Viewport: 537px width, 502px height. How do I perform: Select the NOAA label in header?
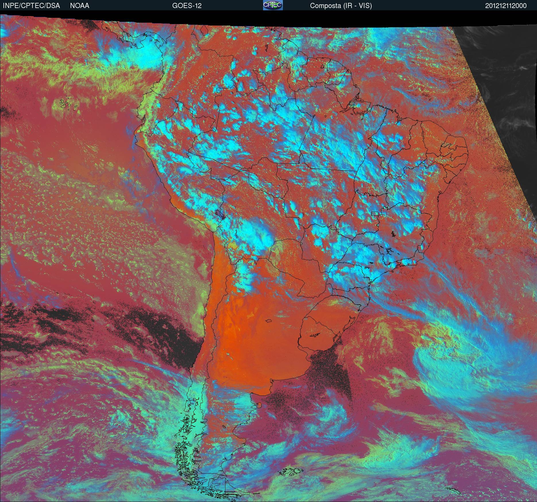click(80, 6)
